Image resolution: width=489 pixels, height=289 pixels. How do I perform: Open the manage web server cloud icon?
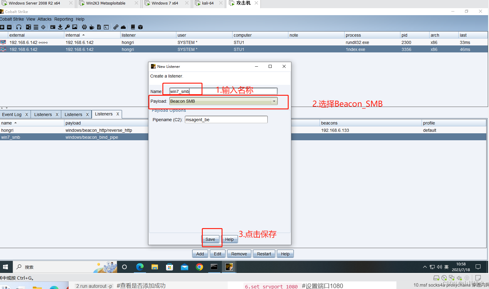[123, 27]
